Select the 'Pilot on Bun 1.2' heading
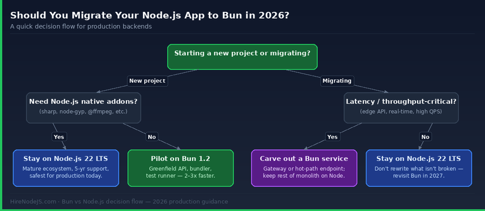Viewport: 485px width, 211px height. point(181,158)
